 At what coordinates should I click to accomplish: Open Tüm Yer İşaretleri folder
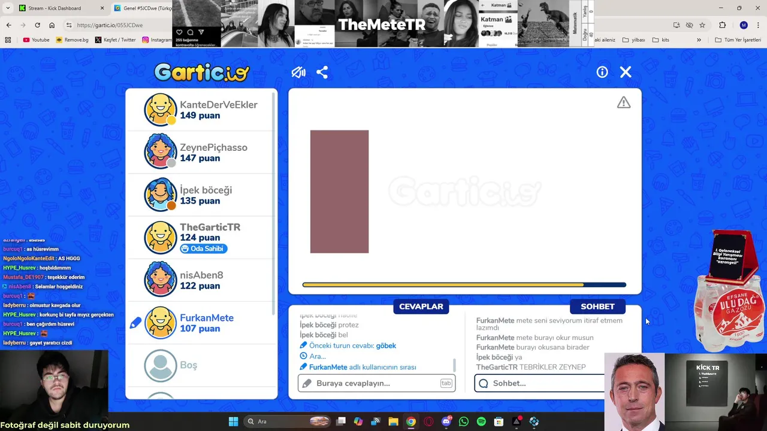pyautogui.click(x=738, y=40)
